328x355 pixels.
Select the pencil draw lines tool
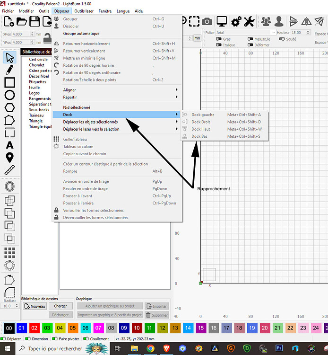10,70
